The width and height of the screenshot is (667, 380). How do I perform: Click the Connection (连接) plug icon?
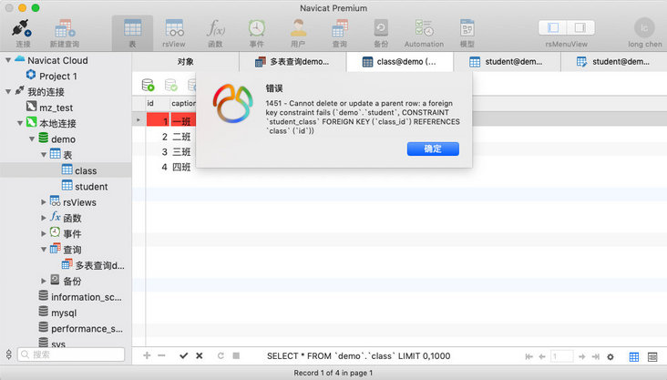[22, 28]
